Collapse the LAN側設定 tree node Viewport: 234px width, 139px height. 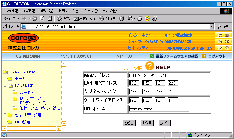click(5, 85)
